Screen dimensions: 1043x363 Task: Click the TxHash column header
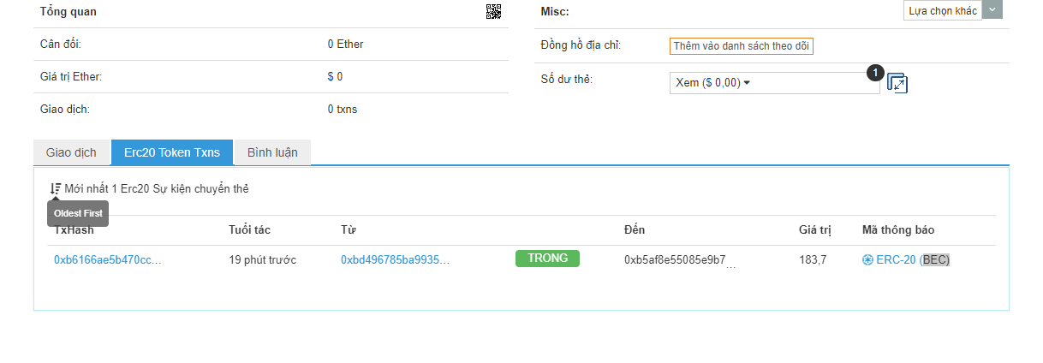pos(74,230)
